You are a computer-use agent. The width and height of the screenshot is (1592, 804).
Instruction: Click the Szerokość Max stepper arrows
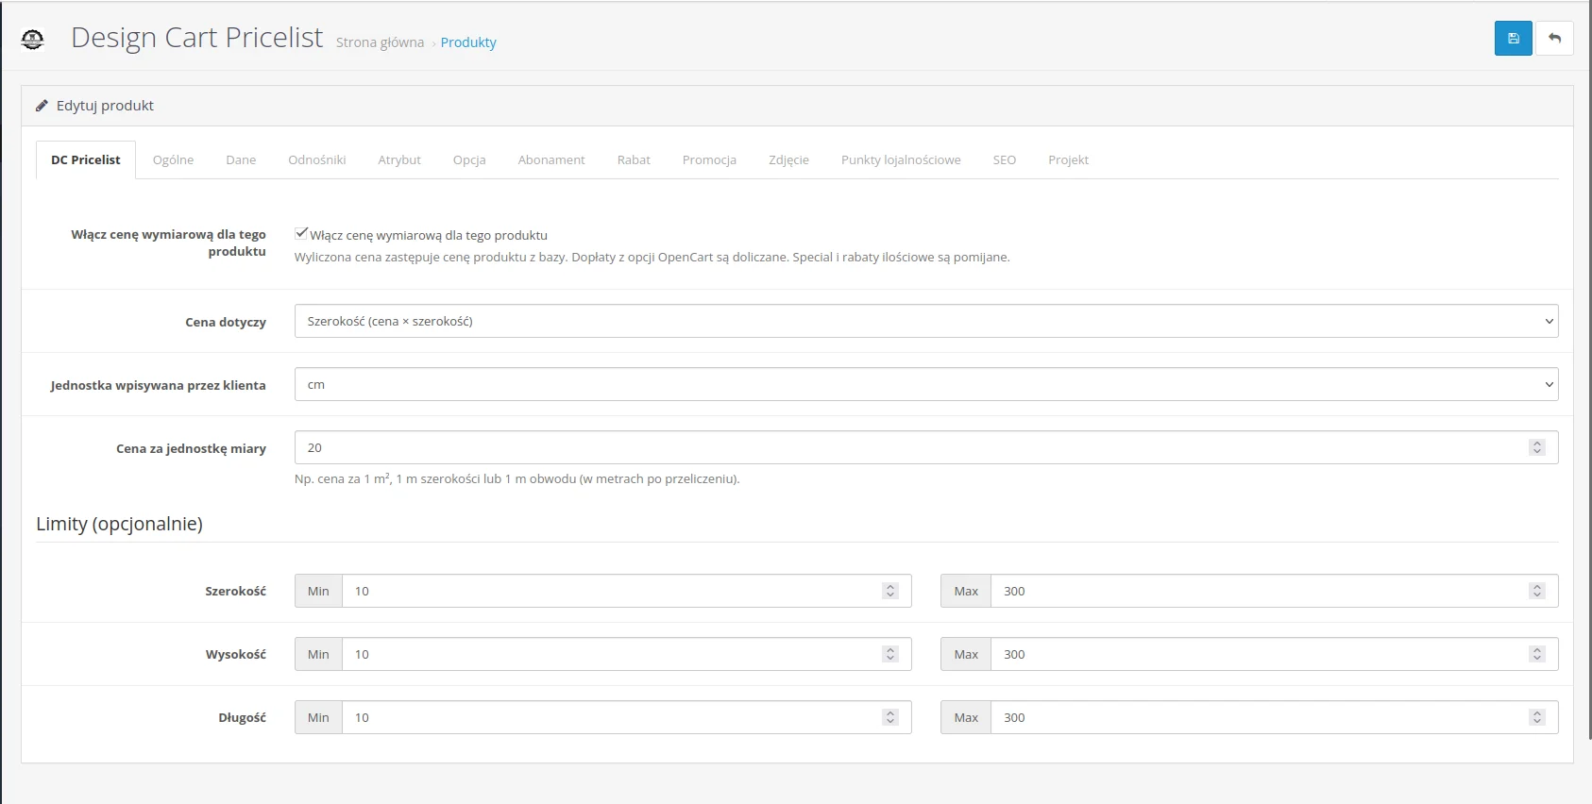coord(1537,591)
